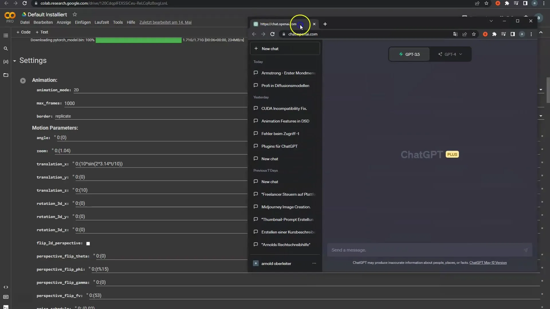Open side panel icon in ChatGPT window
This screenshot has height=309, width=550.
pyautogui.click(x=513, y=34)
